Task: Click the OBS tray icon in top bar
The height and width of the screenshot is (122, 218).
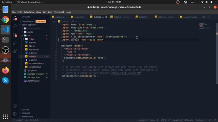Action: pos(178,2)
